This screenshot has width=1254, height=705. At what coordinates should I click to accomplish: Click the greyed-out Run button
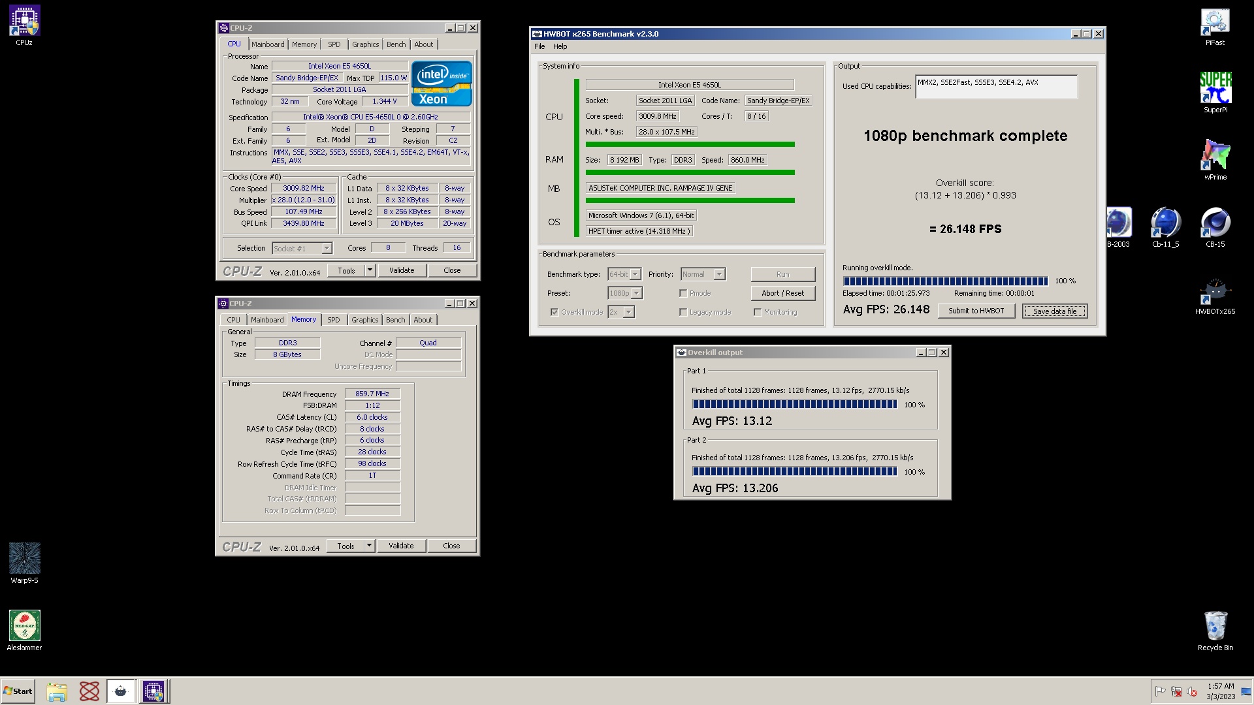(783, 274)
